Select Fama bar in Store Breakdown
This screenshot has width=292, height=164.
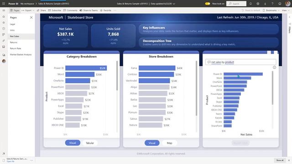[x=157, y=68]
